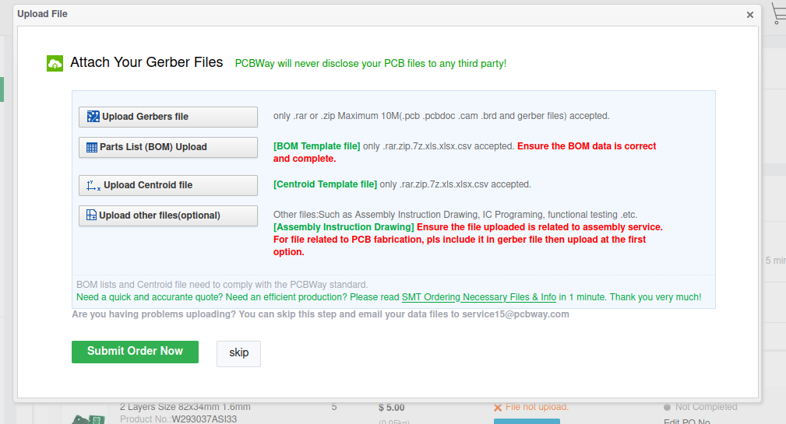Select the service15@pcbway.com email address

tap(515, 314)
